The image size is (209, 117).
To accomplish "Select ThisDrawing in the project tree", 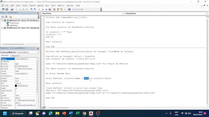I will pyautogui.click(x=14, y=23).
